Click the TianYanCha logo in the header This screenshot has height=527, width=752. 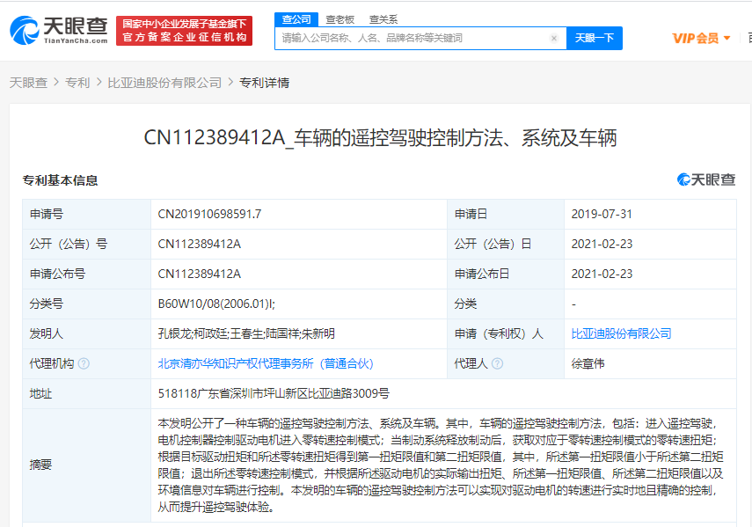[58, 31]
